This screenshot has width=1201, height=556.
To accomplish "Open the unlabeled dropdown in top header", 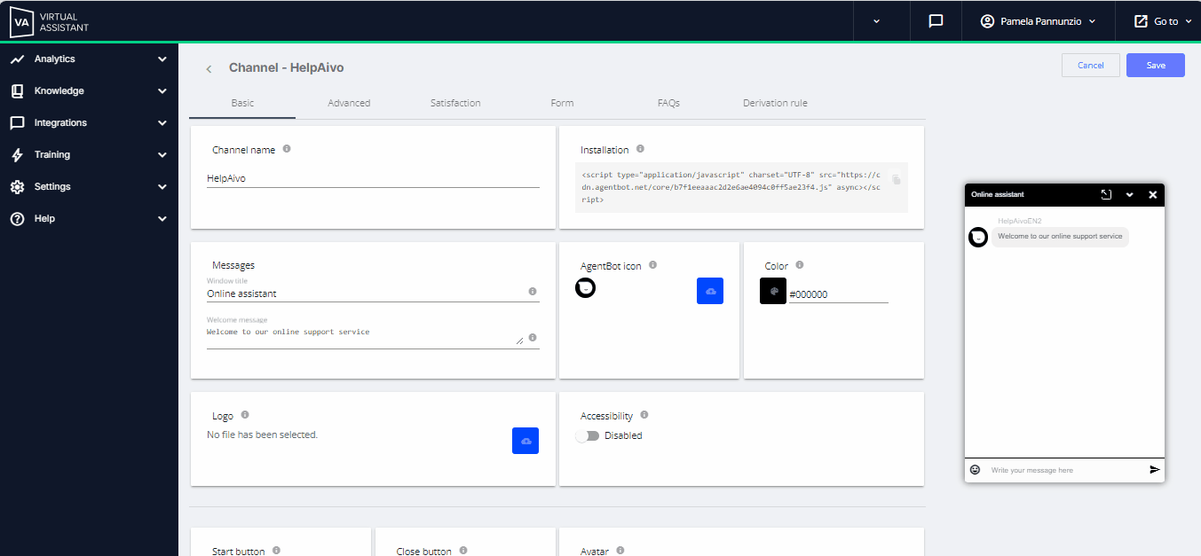I will pos(877,21).
